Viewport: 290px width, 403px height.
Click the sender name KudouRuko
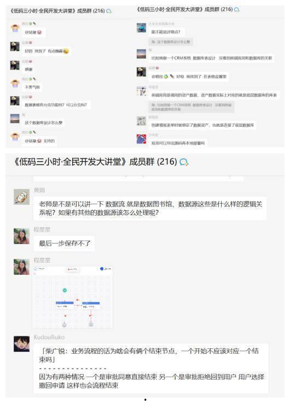click(49, 337)
